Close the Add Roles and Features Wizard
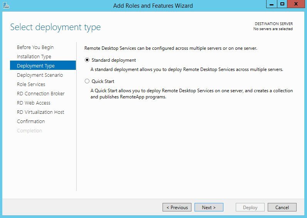The width and height of the screenshot is (307, 218). pyautogui.click(x=296, y=4)
